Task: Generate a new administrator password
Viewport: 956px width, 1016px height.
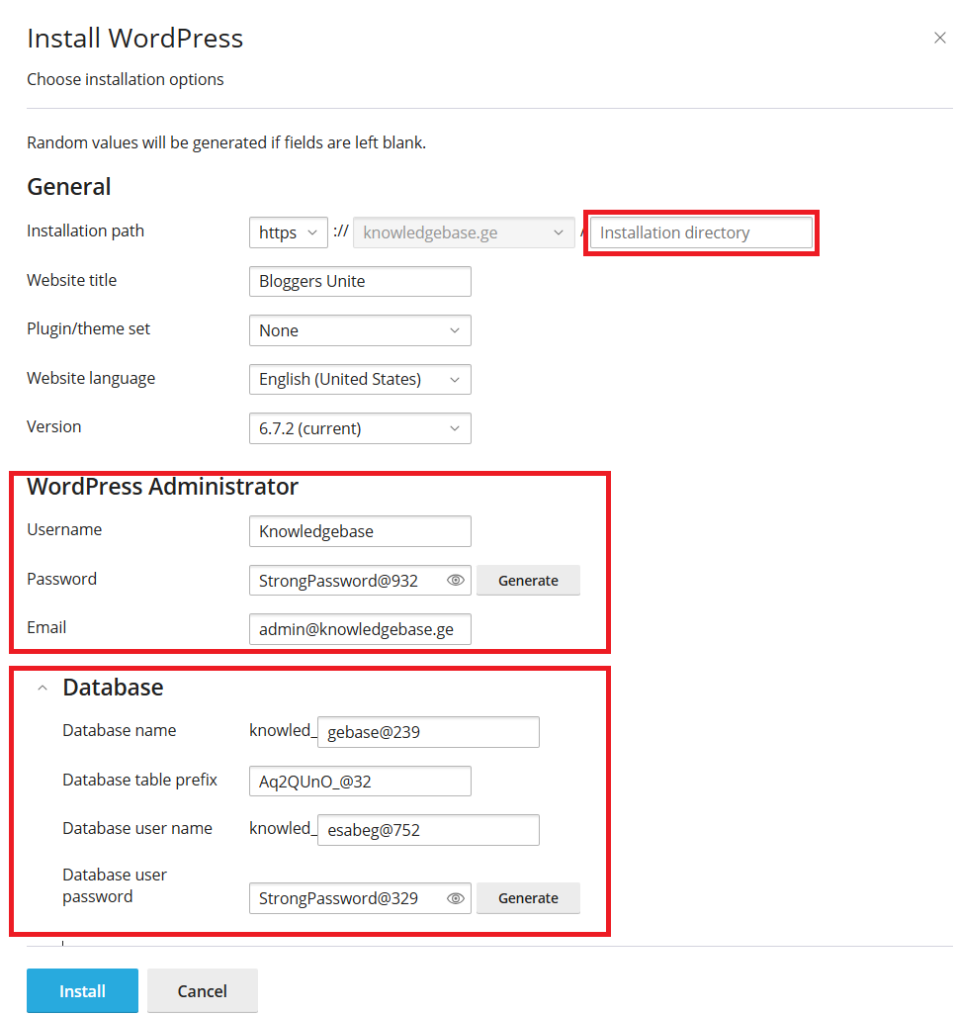Action: pyautogui.click(x=528, y=581)
